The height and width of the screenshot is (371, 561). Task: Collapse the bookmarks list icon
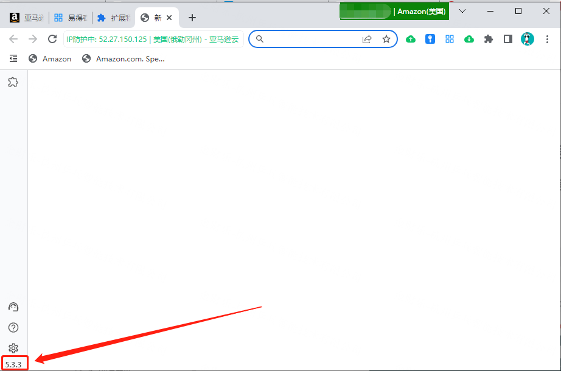[13, 58]
